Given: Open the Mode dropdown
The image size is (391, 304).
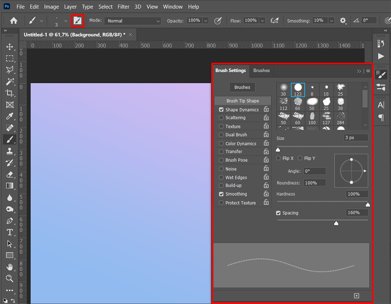Looking at the screenshot, I should 132,21.
